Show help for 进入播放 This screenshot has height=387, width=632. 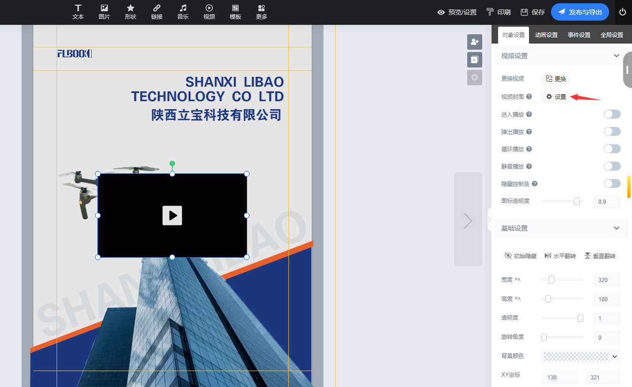click(x=529, y=114)
